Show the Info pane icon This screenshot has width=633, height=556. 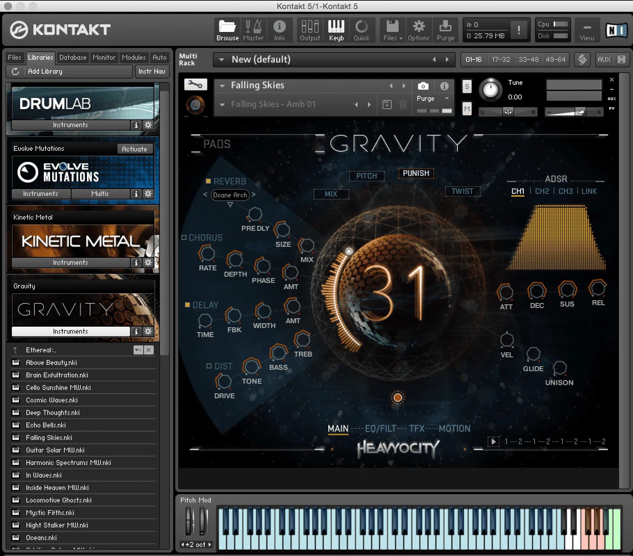click(279, 30)
